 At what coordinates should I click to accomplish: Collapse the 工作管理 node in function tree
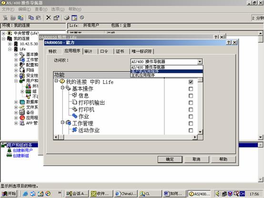click(62, 122)
